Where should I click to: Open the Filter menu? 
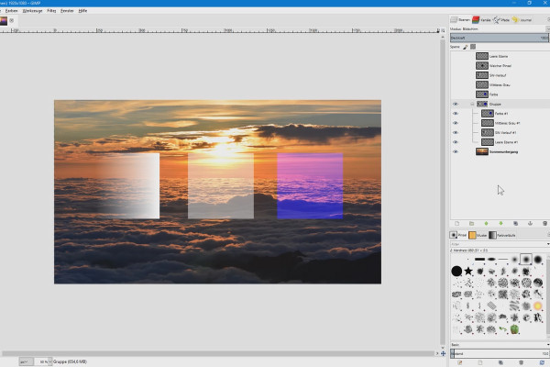(x=51, y=11)
